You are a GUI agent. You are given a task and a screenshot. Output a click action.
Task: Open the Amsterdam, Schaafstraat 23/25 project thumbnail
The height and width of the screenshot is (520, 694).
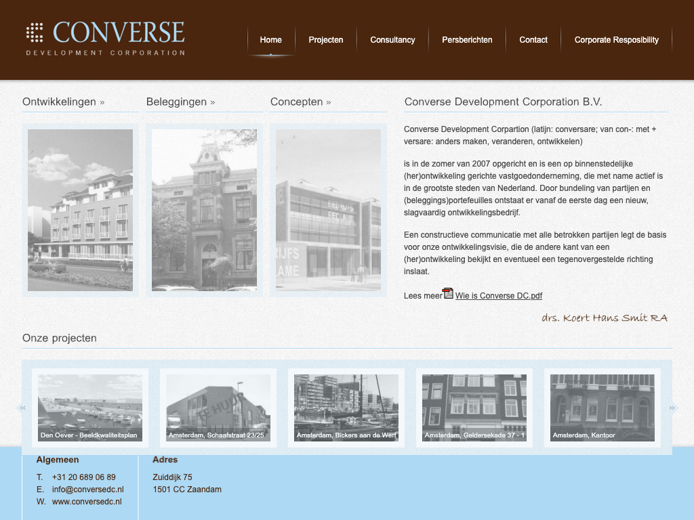tap(218, 408)
